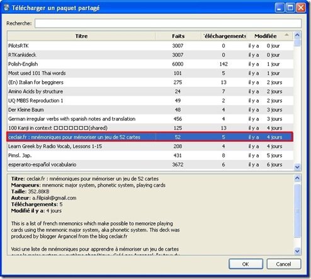Click the description pane scrollbar thumb
The height and width of the screenshot is (279, 311).
[297, 210]
